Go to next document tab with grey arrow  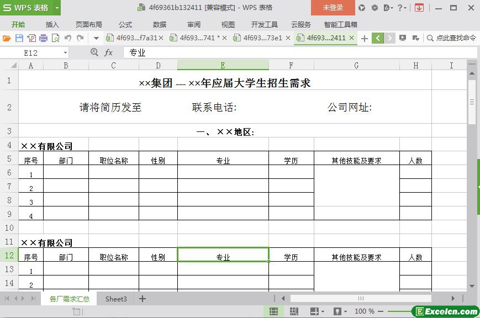point(389,38)
